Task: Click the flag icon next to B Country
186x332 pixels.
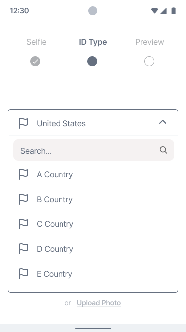Action: click(23, 199)
